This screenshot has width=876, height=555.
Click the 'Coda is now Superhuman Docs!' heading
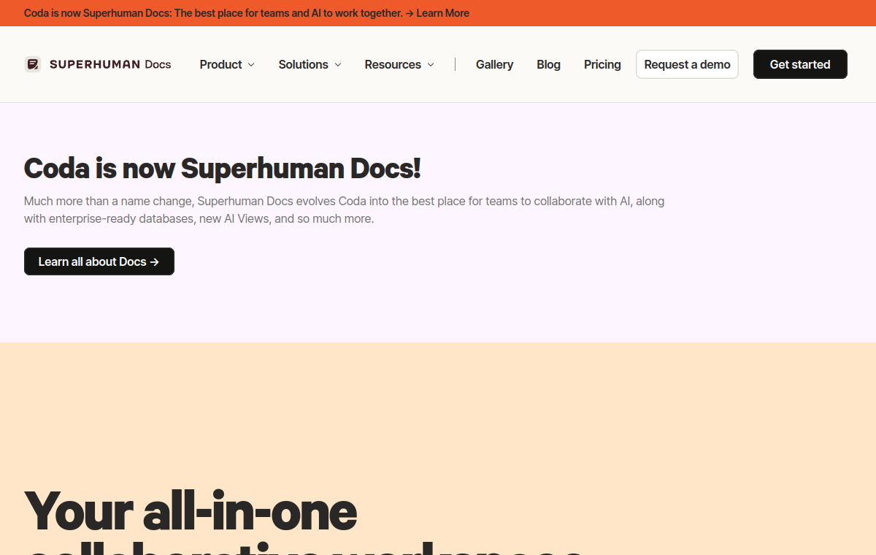click(222, 168)
